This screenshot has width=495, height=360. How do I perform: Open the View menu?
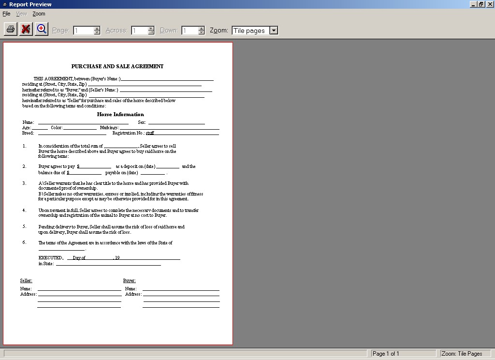21,14
